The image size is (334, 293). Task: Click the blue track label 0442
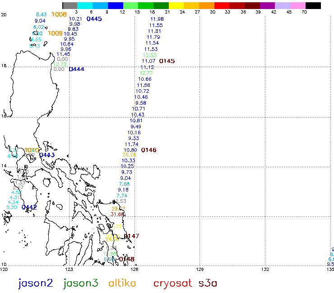pyautogui.click(x=29, y=207)
